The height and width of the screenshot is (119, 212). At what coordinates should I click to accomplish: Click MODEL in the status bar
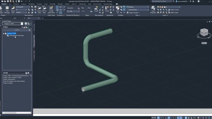154,118
